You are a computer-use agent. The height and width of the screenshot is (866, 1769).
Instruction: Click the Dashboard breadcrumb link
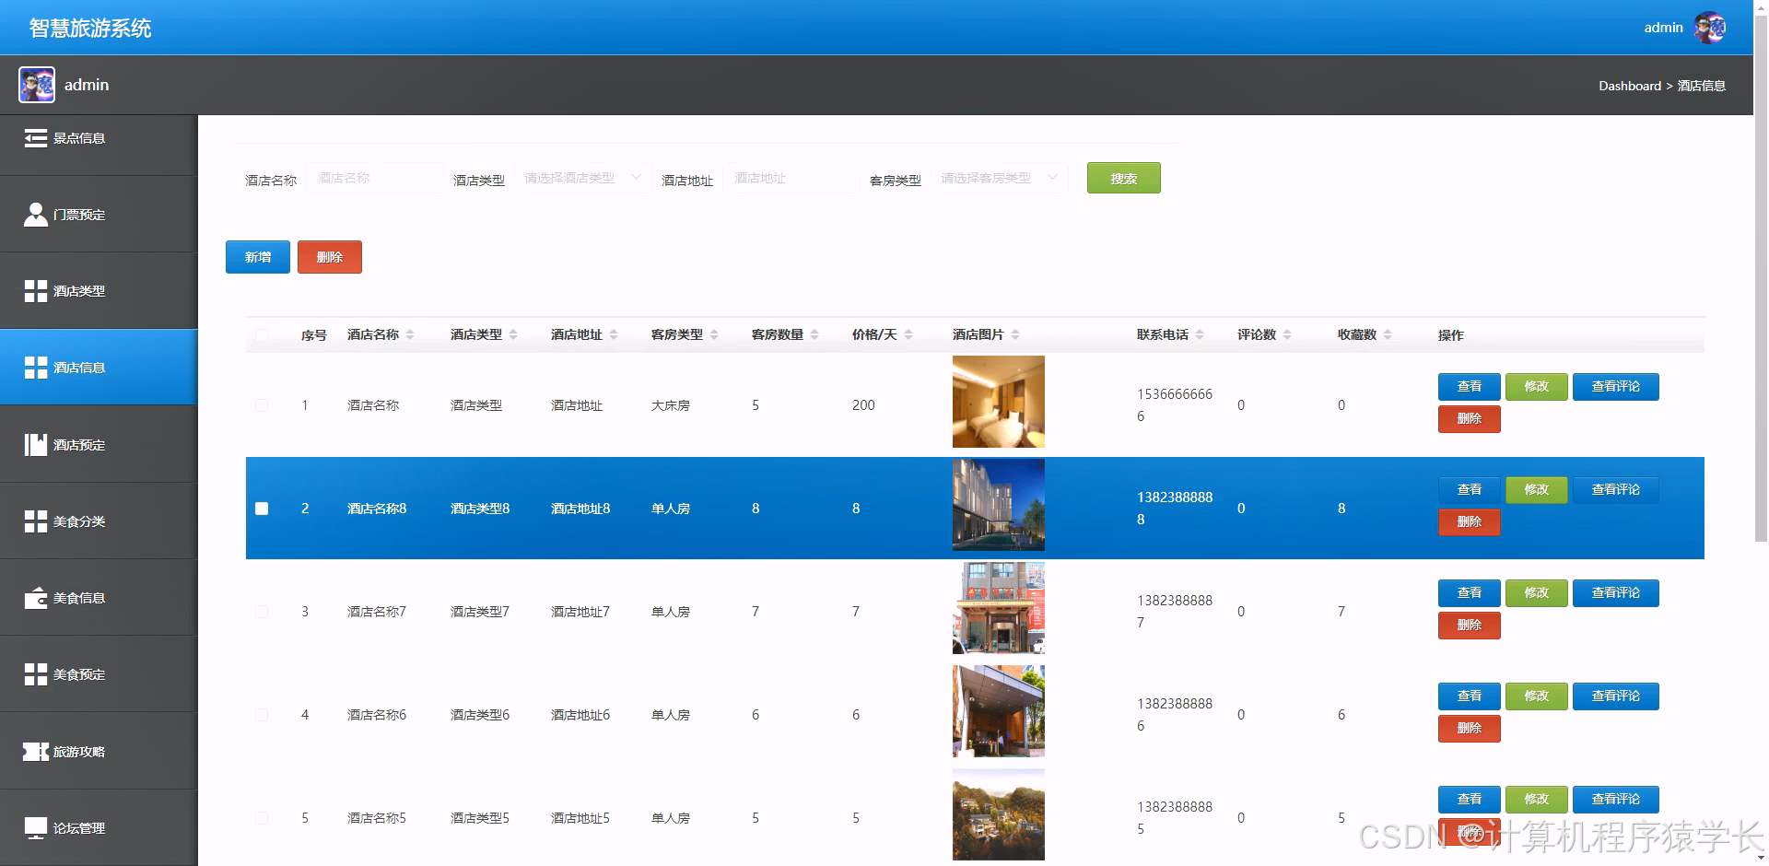click(x=1629, y=86)
